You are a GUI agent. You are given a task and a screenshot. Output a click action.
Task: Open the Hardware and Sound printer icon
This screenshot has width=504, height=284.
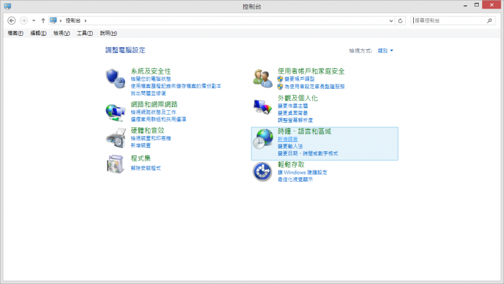coord(115,138)
